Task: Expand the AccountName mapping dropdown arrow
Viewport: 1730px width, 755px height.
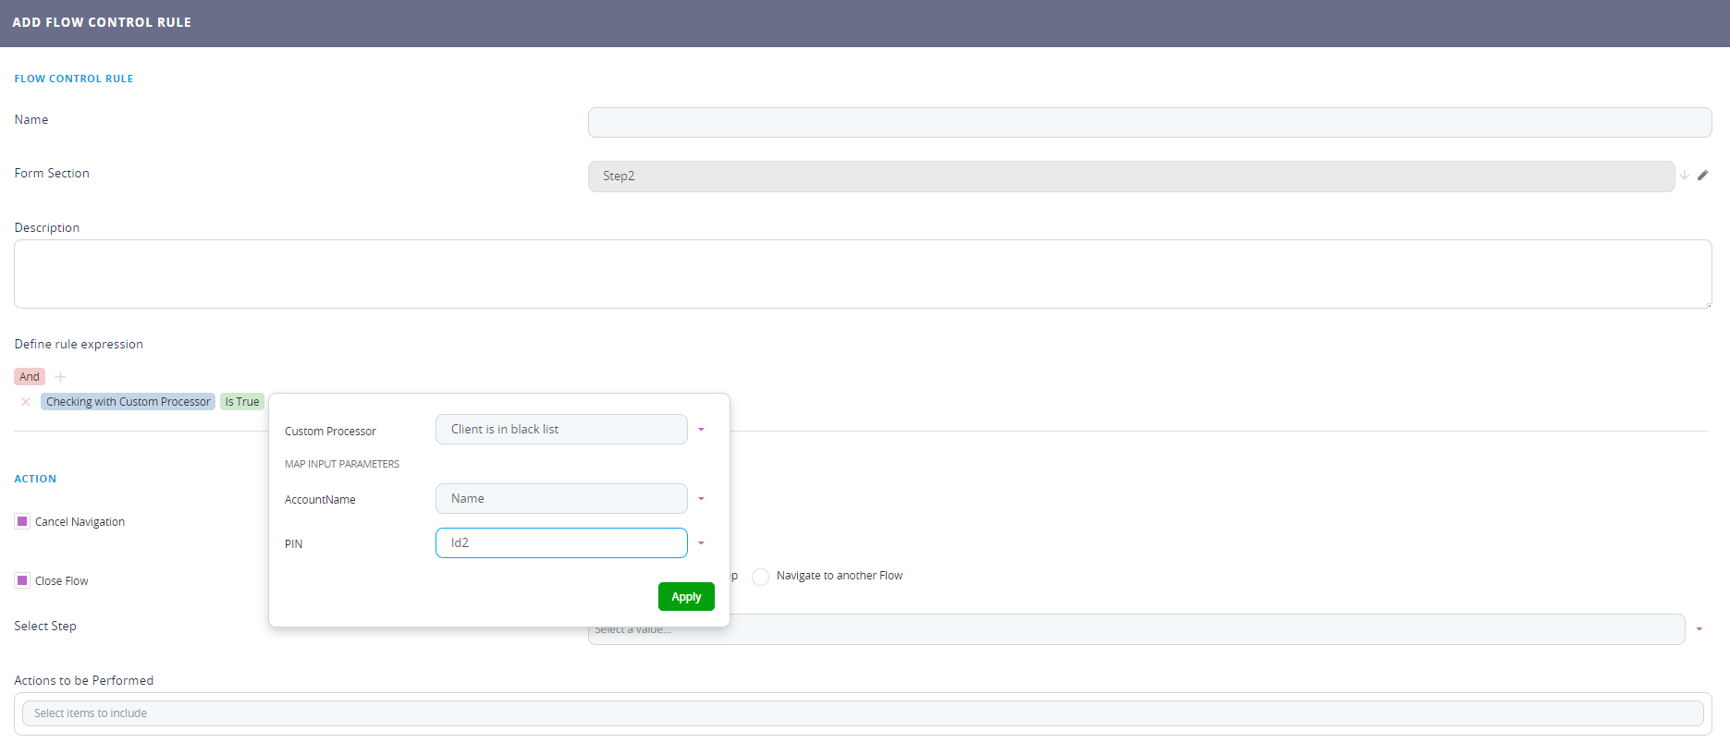Action: point(701,499)
